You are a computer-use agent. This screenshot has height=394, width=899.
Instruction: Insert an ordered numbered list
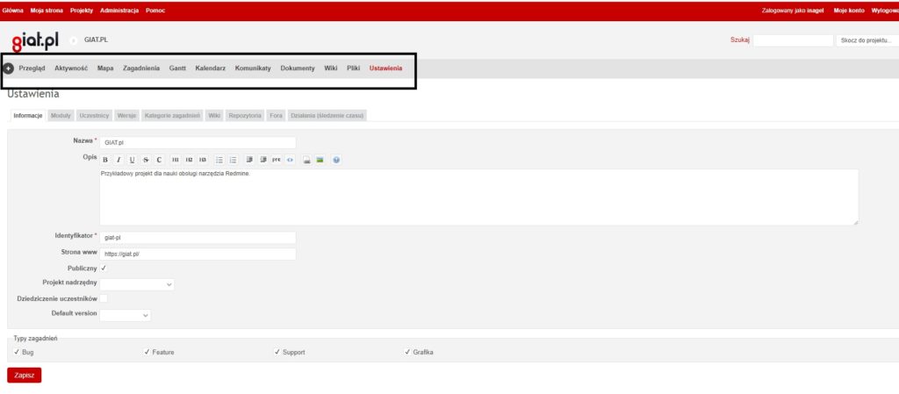(234, 160)
